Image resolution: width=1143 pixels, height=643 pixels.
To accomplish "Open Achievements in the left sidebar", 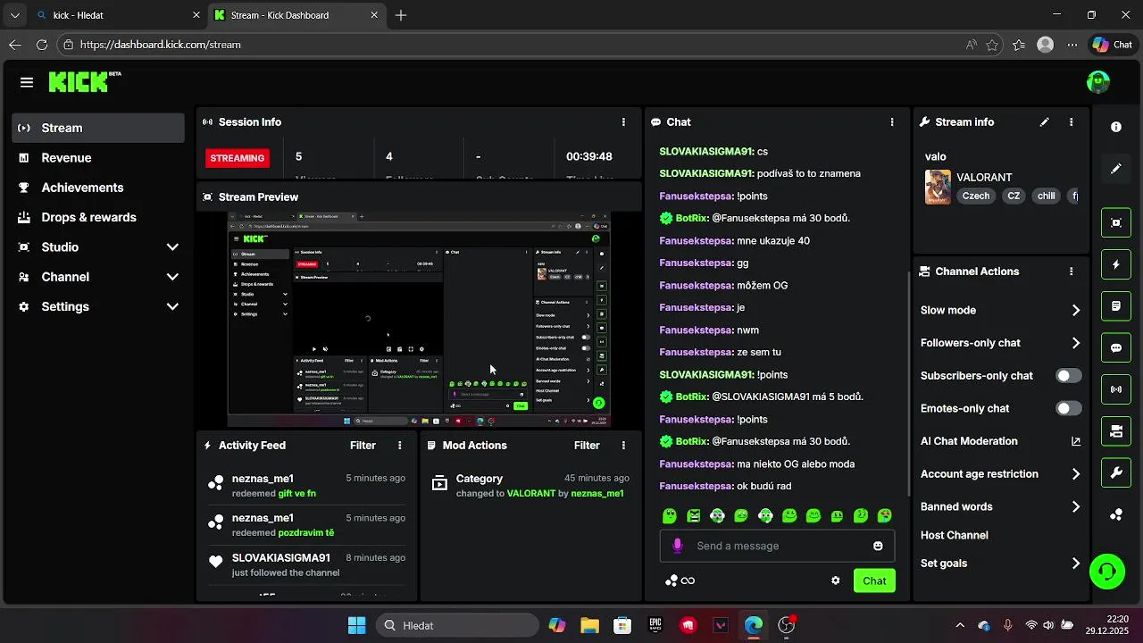I will coord(98,188).
